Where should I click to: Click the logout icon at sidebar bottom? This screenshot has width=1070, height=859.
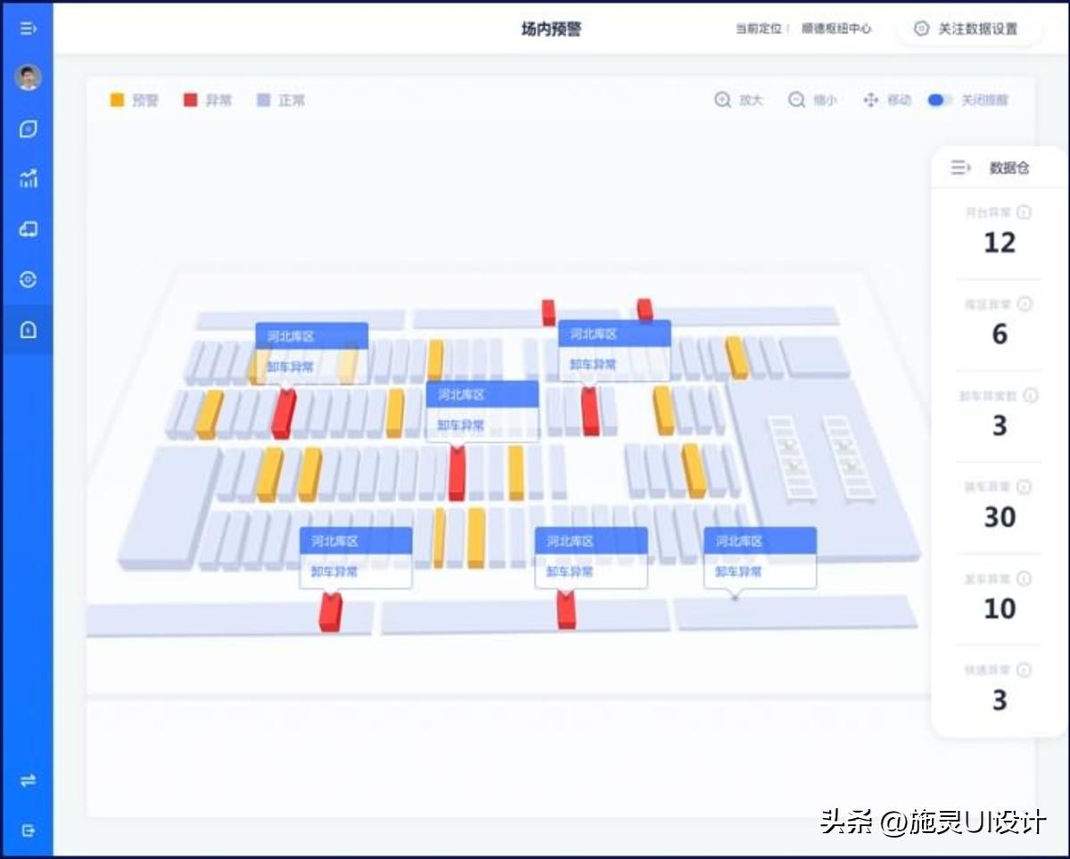coord(27,828)
